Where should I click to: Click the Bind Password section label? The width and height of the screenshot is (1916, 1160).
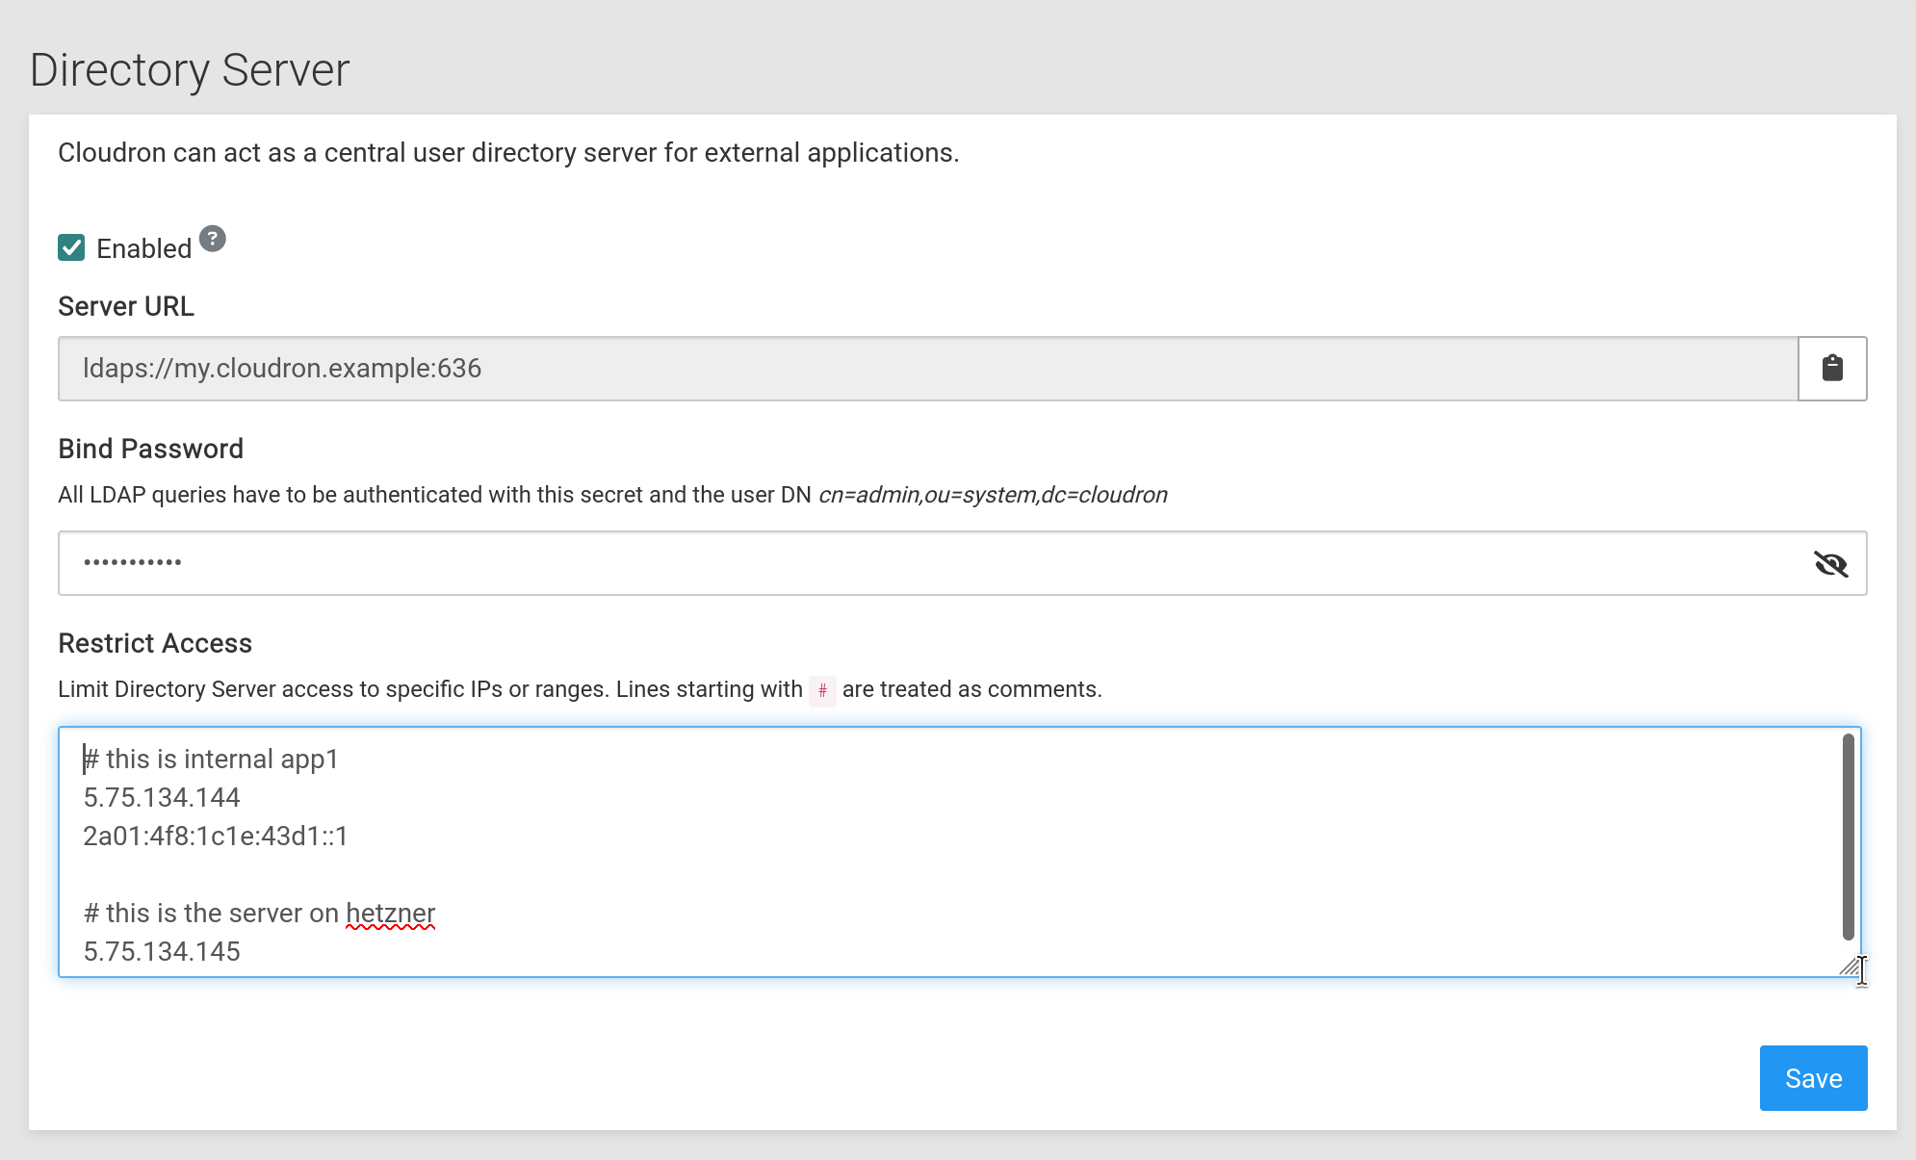pos(151,449)
